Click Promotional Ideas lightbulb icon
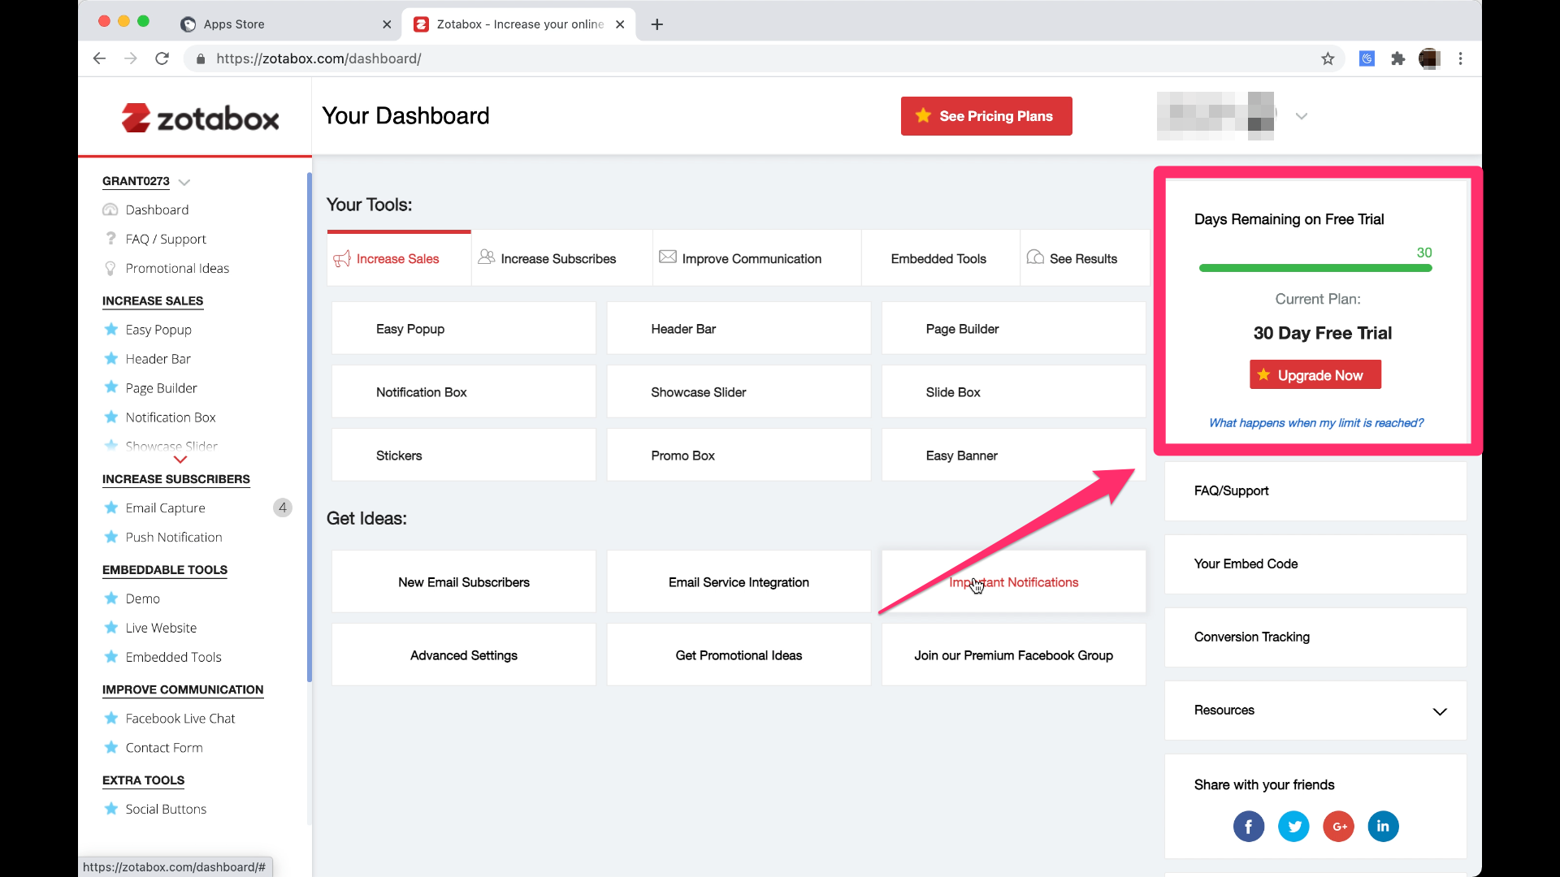 (110, 268)
